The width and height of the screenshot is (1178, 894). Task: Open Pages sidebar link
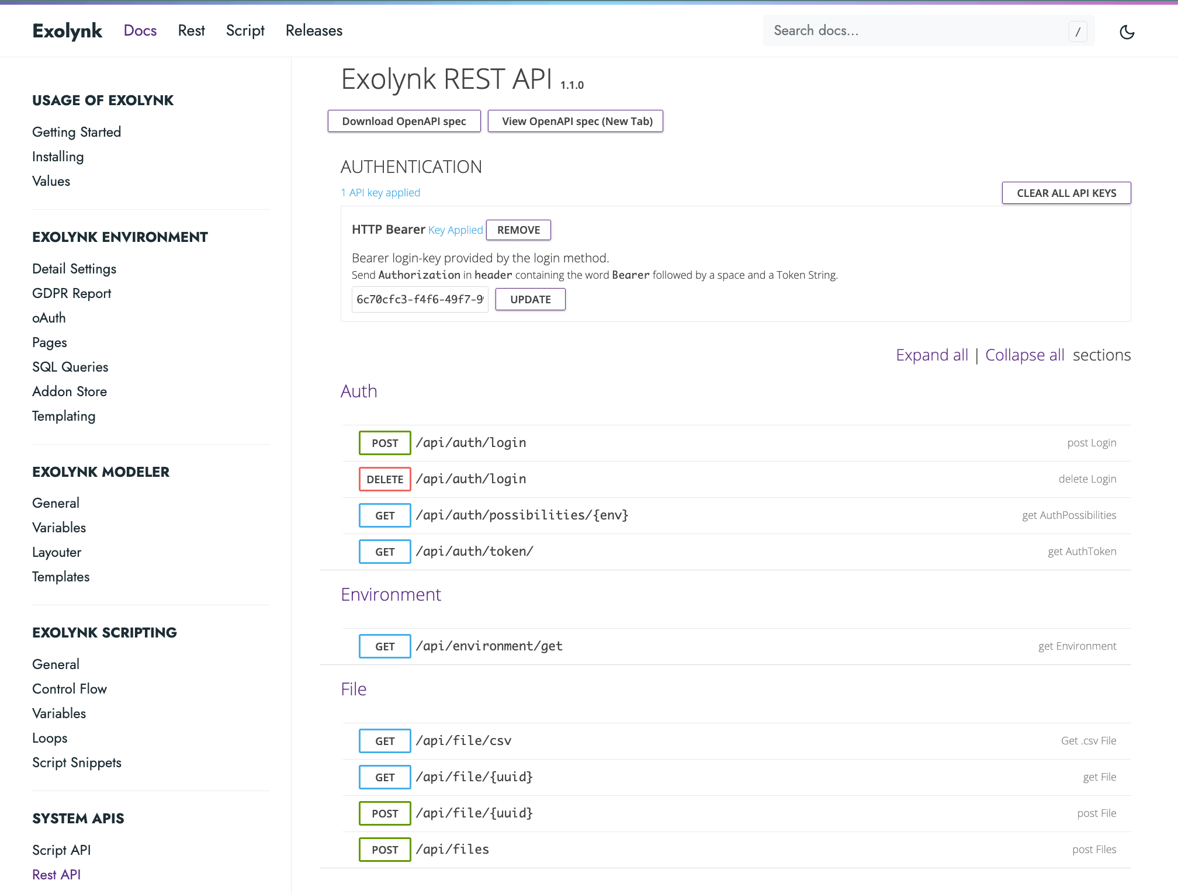click(x=50, y=342)
